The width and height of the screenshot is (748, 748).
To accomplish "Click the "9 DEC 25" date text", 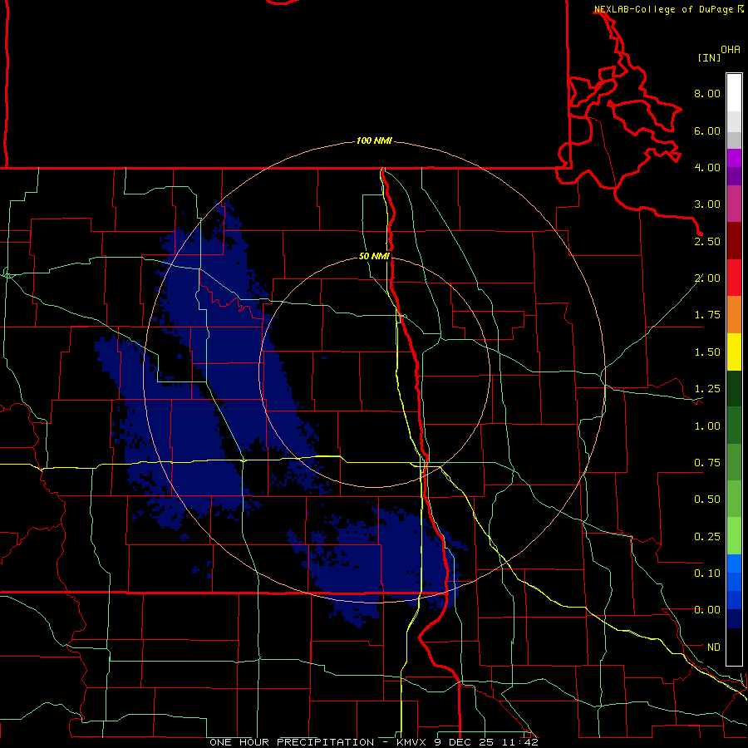I will pos(464,742).
